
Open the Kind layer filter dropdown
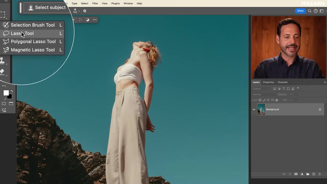262,89
